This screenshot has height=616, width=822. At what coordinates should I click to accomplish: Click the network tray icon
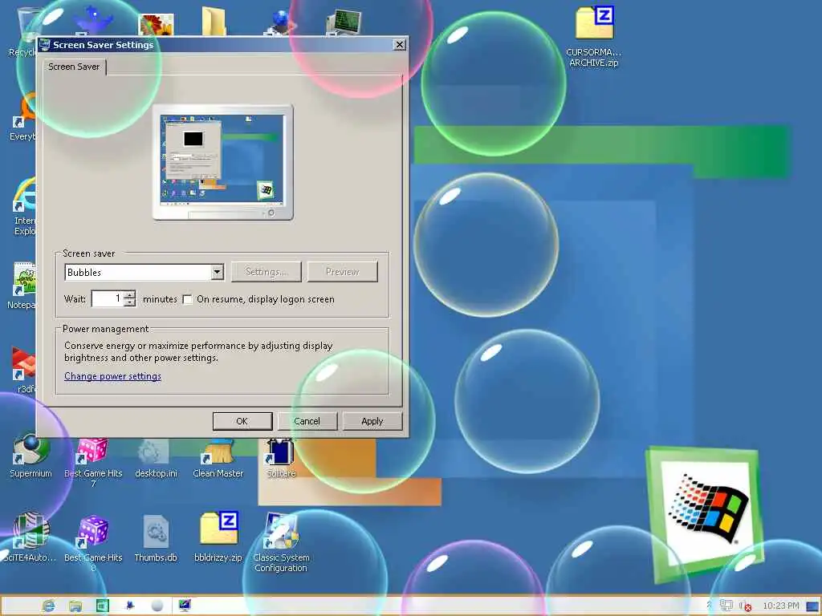click(x=726, y=606)
